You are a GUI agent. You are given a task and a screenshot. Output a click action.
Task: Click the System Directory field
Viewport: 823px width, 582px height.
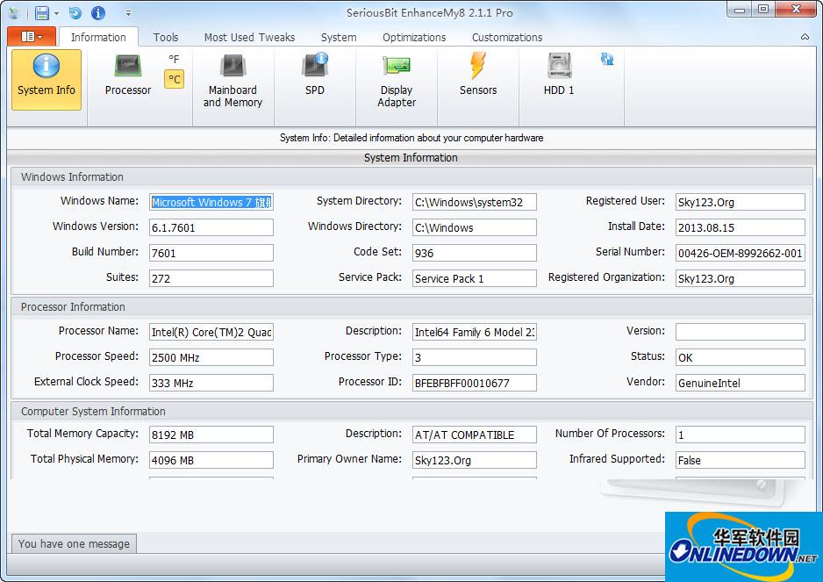(x=475, y=202)
